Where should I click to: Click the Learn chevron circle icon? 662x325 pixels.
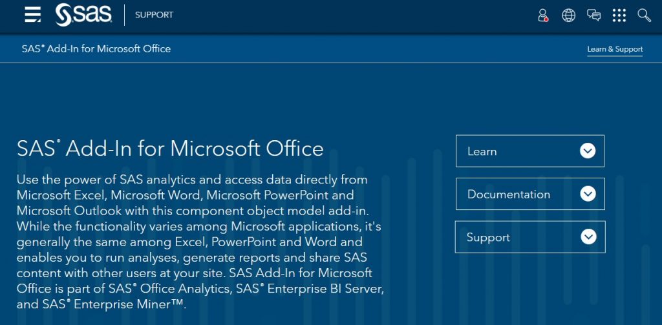pos(588,151)
